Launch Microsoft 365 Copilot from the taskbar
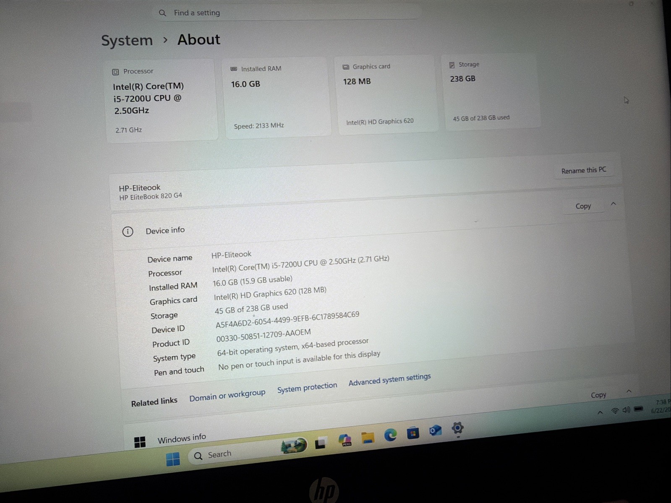The image size is (671, 503). [345, 440]
